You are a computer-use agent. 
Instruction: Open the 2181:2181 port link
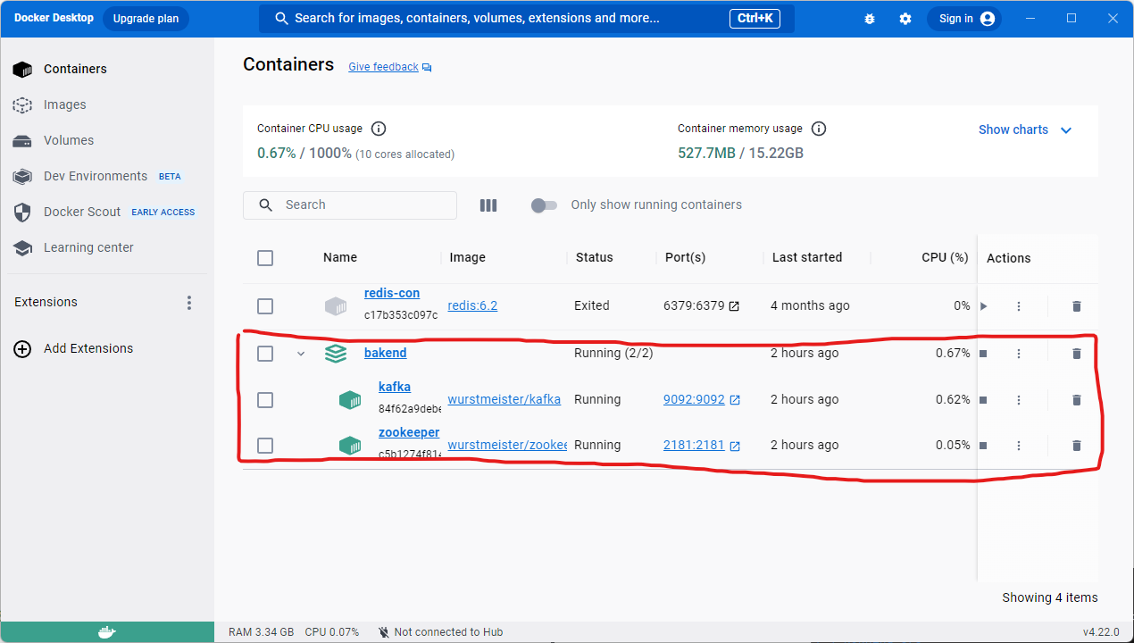(694, 445)
